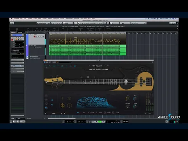Image resolution: width=188 pixels, height=141 pixels.
Task: Open the FX Preset dropdown arrow
Action: [65, 113]
